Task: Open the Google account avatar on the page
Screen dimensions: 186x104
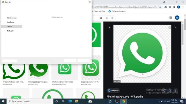Action: (177, 18)
